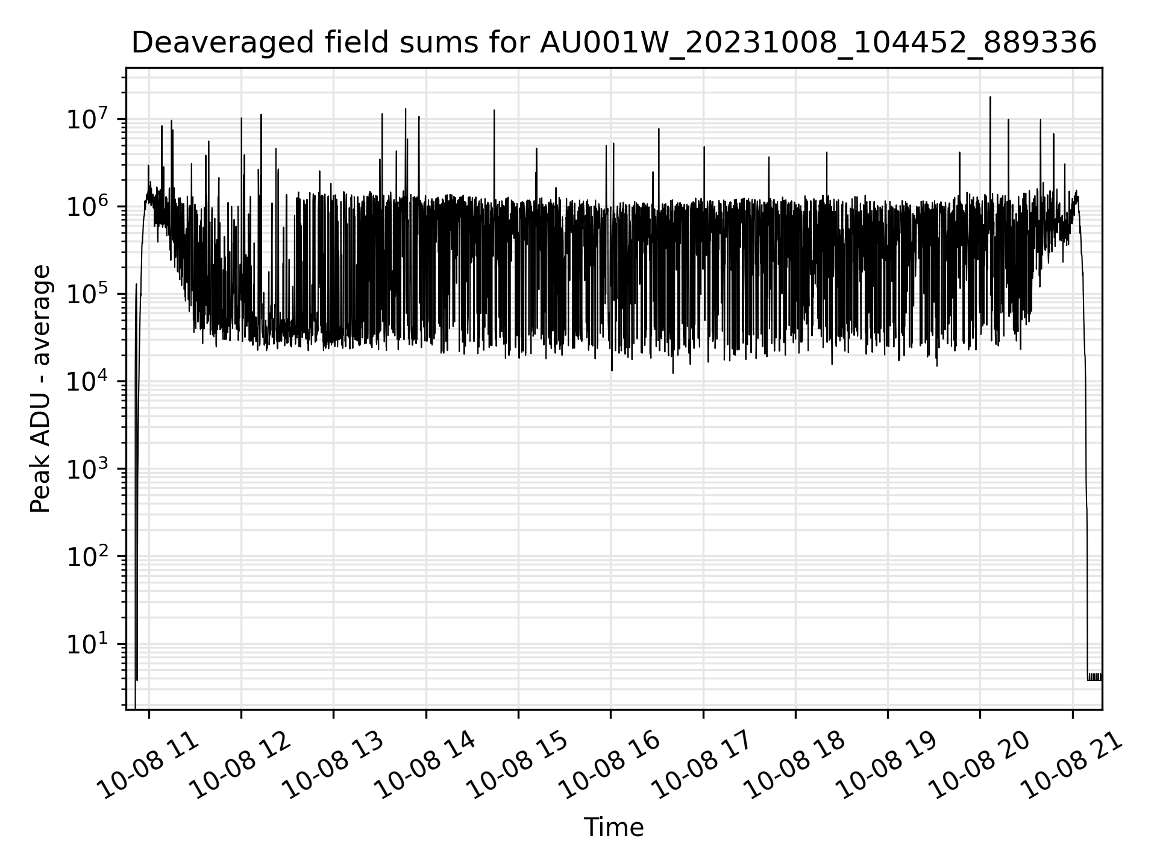Click the x-axis tick label '10-08 17'

tap(703, 766)
